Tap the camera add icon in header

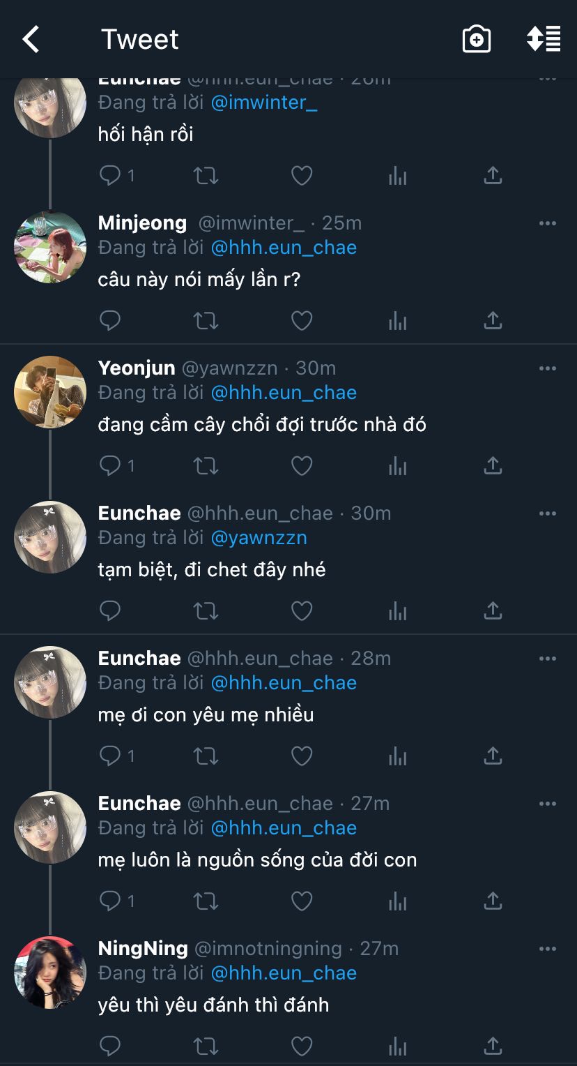477,40
